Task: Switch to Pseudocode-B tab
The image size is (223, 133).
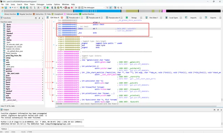Action: 94,18
